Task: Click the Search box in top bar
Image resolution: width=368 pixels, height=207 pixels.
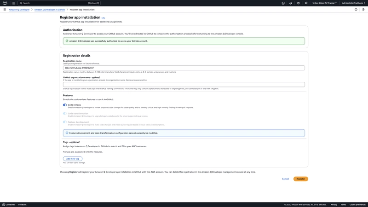Action: tap(59, 3)
